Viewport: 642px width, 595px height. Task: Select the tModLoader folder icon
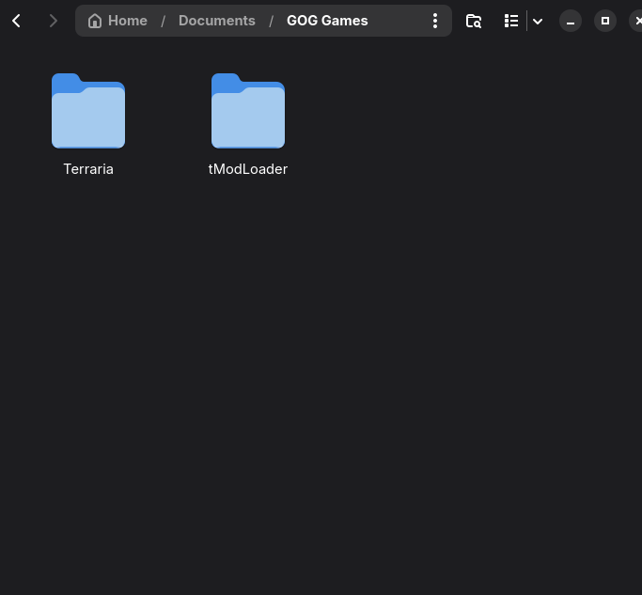[248, 111]
